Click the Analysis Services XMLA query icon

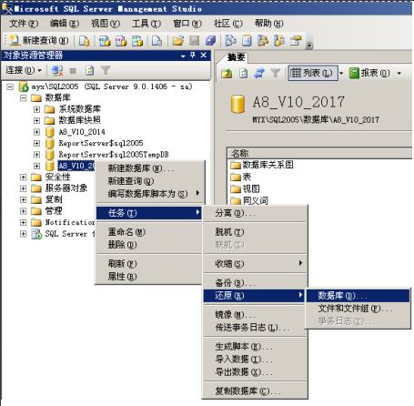[137, 41]
